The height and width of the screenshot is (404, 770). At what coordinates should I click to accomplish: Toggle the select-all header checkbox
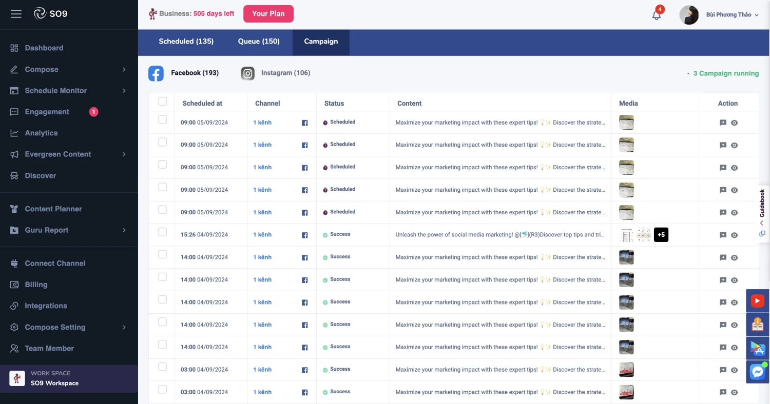point(163,102)
